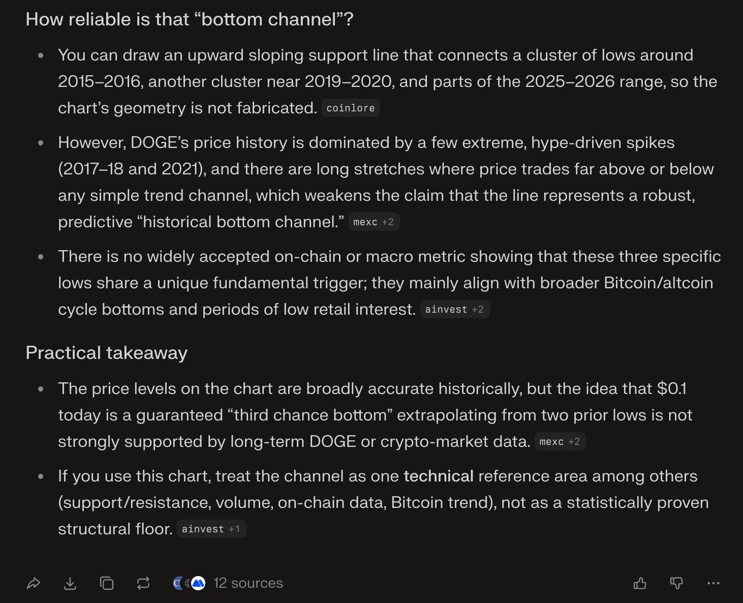Expand the ainvest +2 citation chip
The image size is (743, 603).
[x=454, y=310]
